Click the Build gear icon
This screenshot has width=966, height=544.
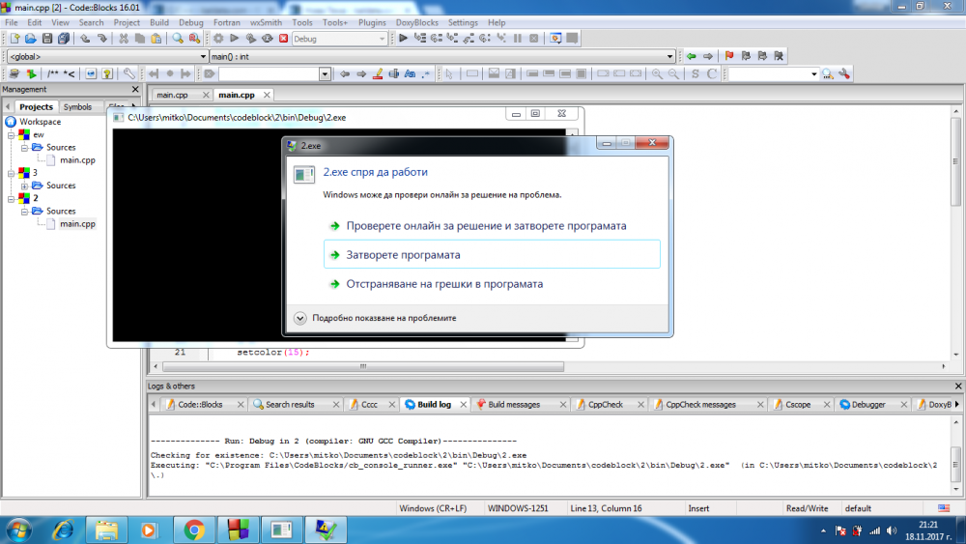[x=218, y=39]
